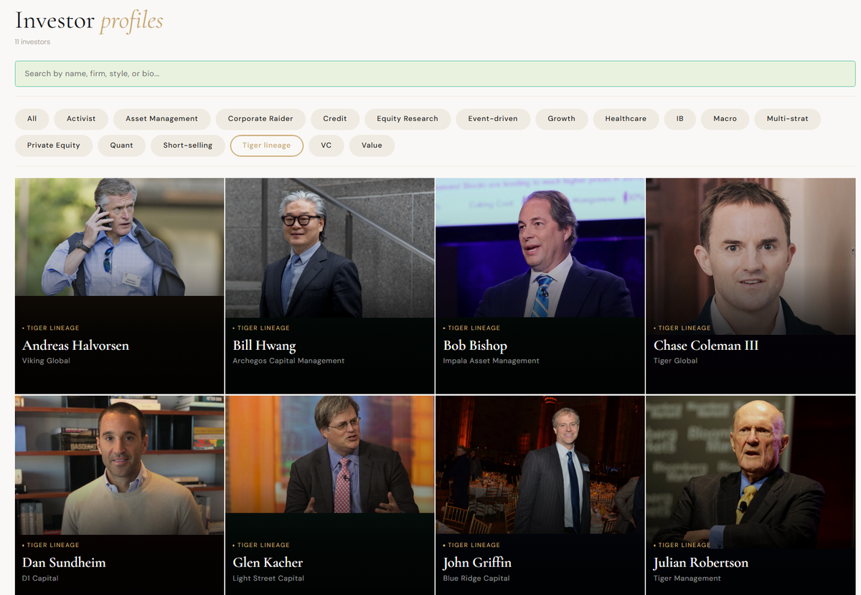Click Tiger Lineage tag on Bob Bishop card
The image size is (861, 595).
(x=471, y=328)
